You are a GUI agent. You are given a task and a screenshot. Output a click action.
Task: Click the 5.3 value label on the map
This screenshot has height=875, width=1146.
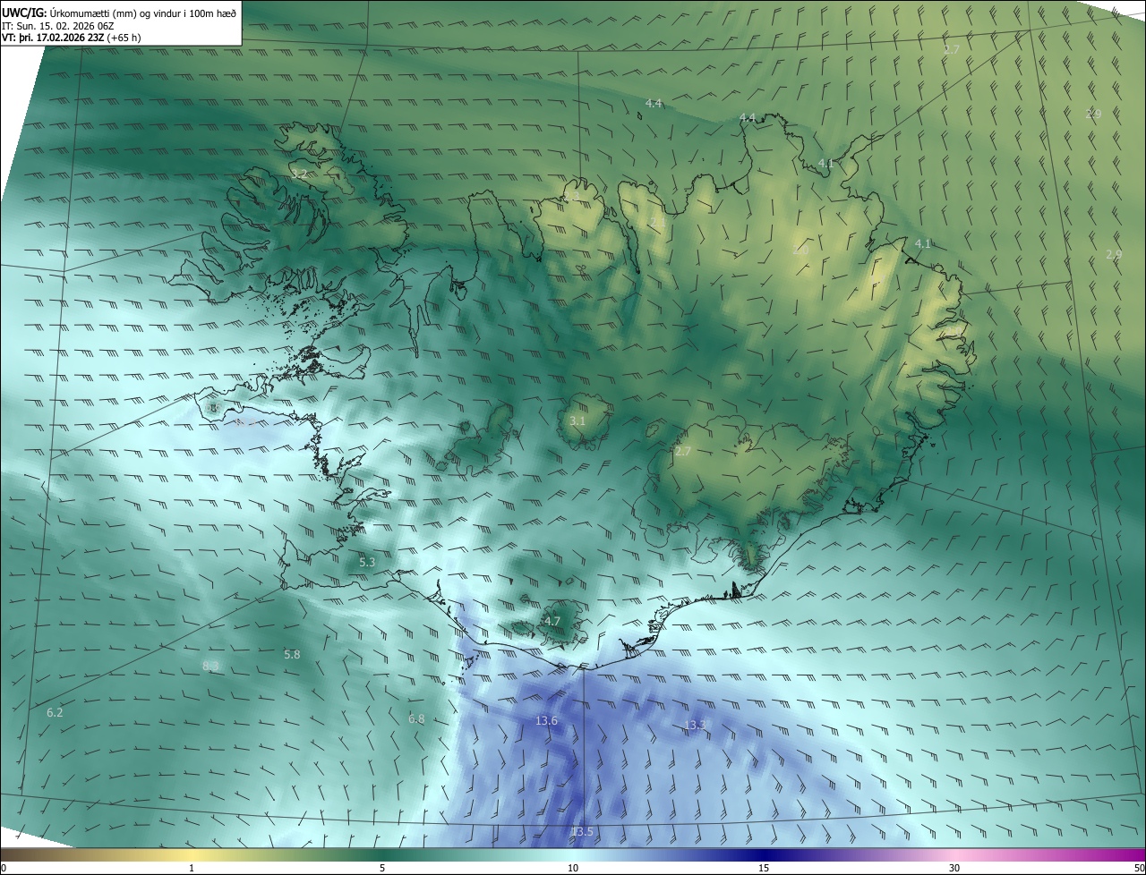coord(367,562)
